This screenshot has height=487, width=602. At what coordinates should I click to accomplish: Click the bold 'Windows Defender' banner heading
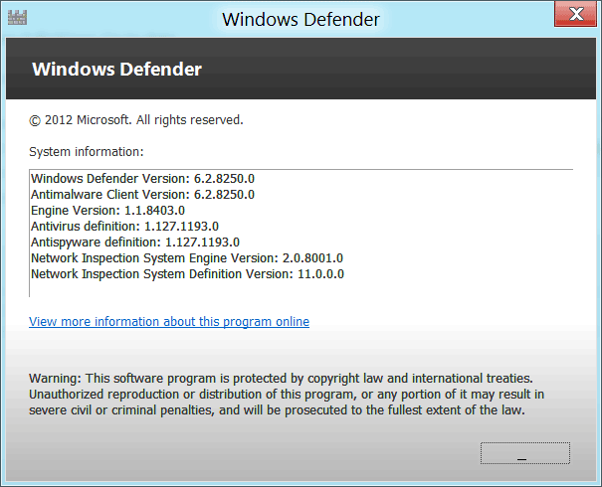116,70
